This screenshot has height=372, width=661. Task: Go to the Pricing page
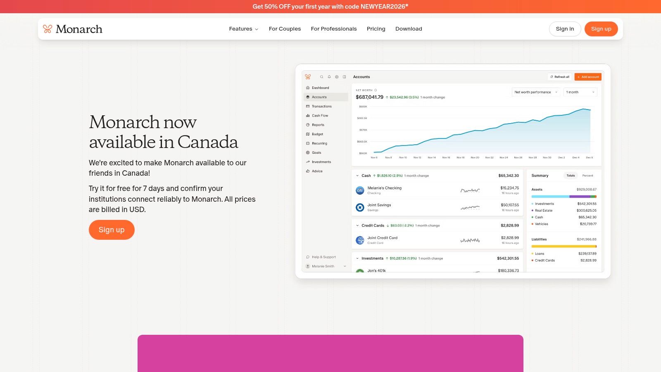(376, 29)
